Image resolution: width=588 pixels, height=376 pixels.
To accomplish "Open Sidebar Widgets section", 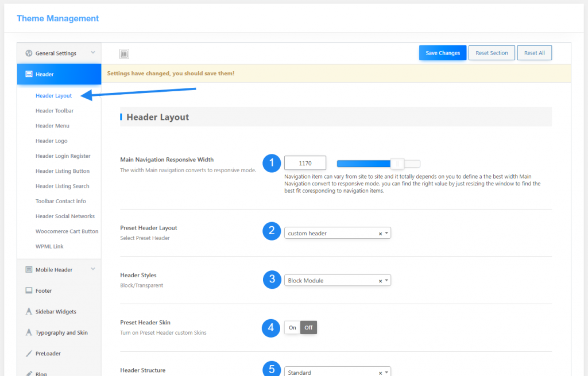I will click(x=59, y=312).
